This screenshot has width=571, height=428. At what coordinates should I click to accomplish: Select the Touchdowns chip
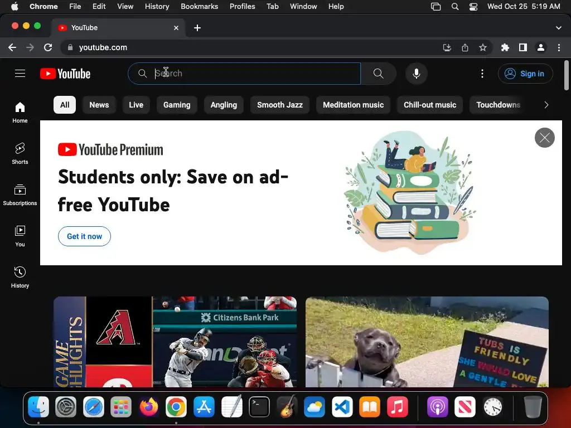498,105
